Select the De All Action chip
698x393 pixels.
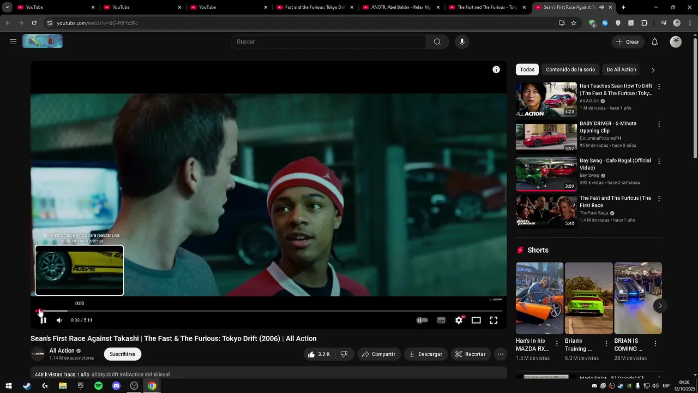coord(621,69)
